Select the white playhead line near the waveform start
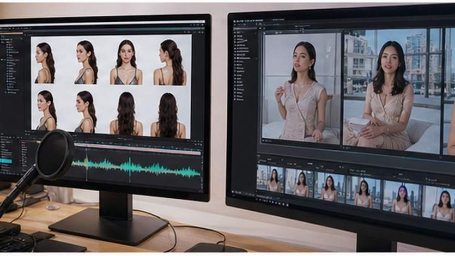This screenshot has height=256, width=455. [86, 164]
